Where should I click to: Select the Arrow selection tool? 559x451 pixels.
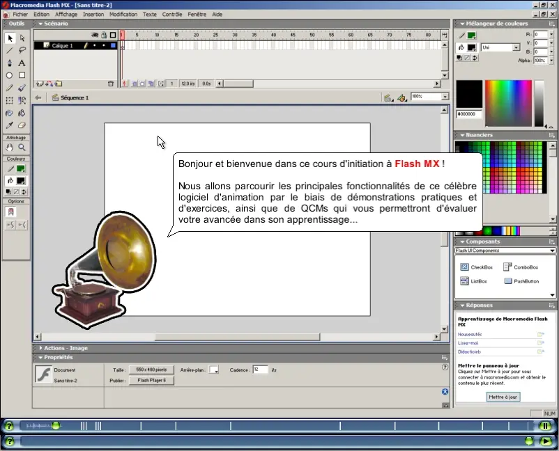tap(10, 38)
